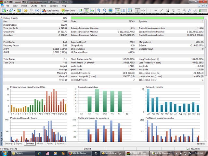This screenshot has height=156, width=208.
Task: Open the Charts menu
Action: point(34,6)
